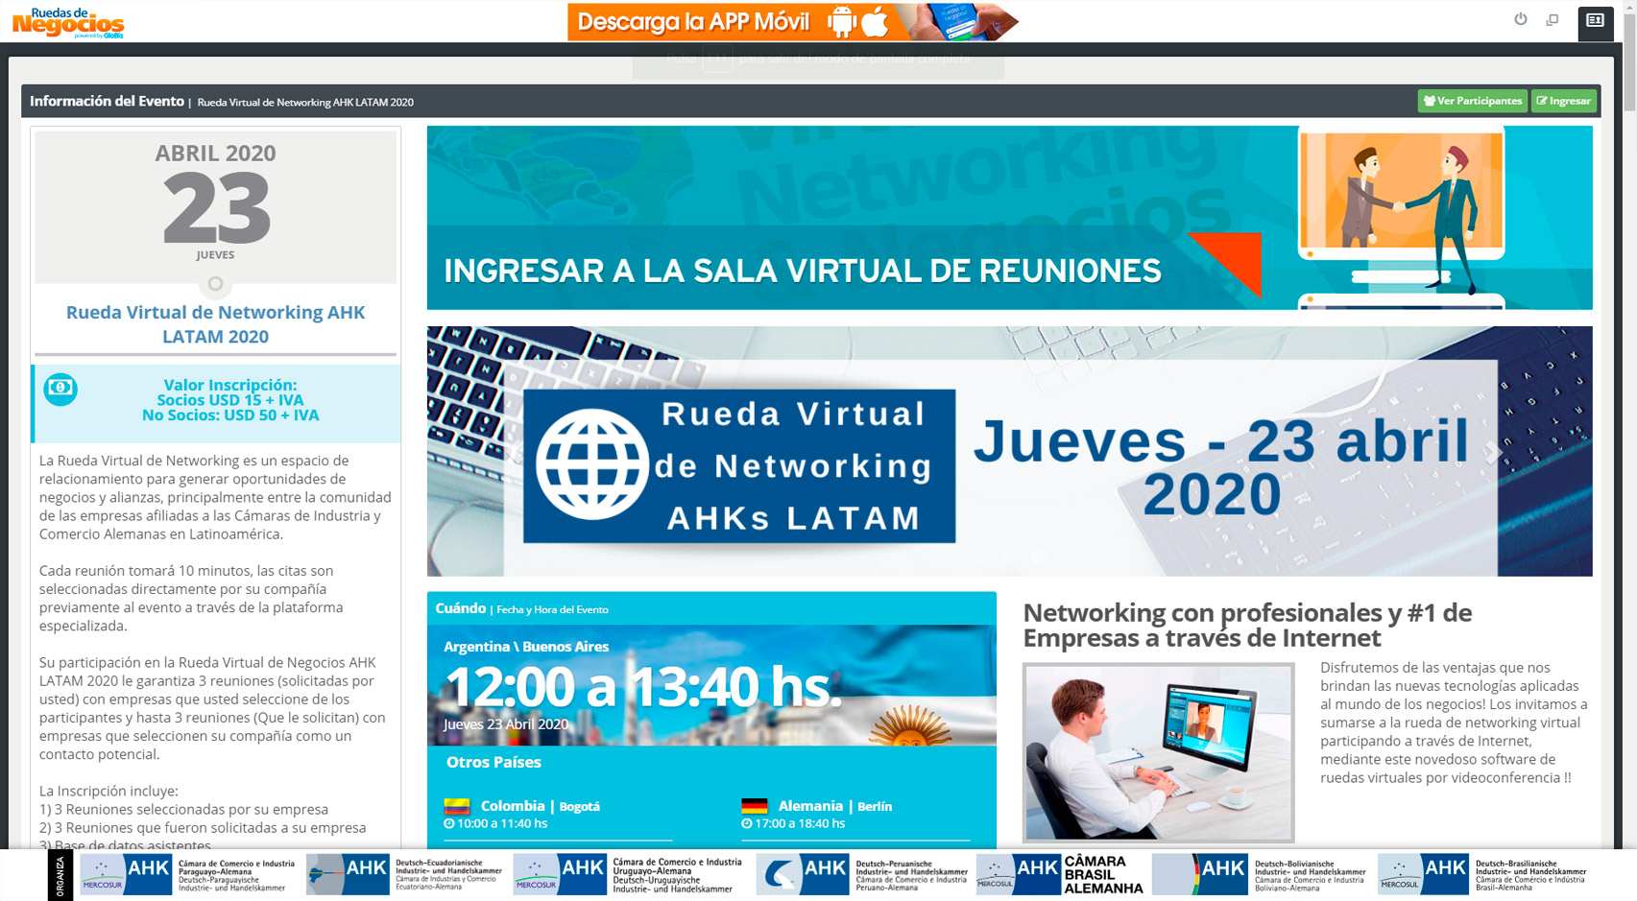
Task: Click the Jueves 23 Abril 2020 text
Action: click(x=506, y=724)
